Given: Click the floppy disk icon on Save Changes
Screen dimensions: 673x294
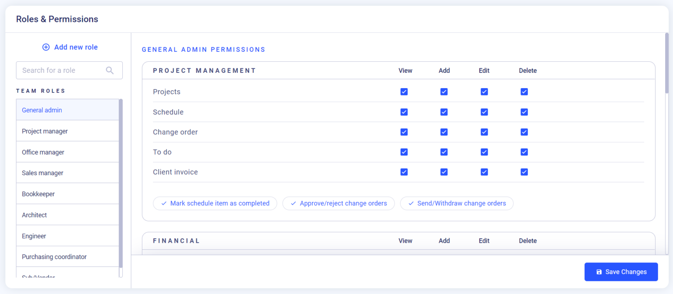Looking at the screenshot, I should [x=599, y=272].
